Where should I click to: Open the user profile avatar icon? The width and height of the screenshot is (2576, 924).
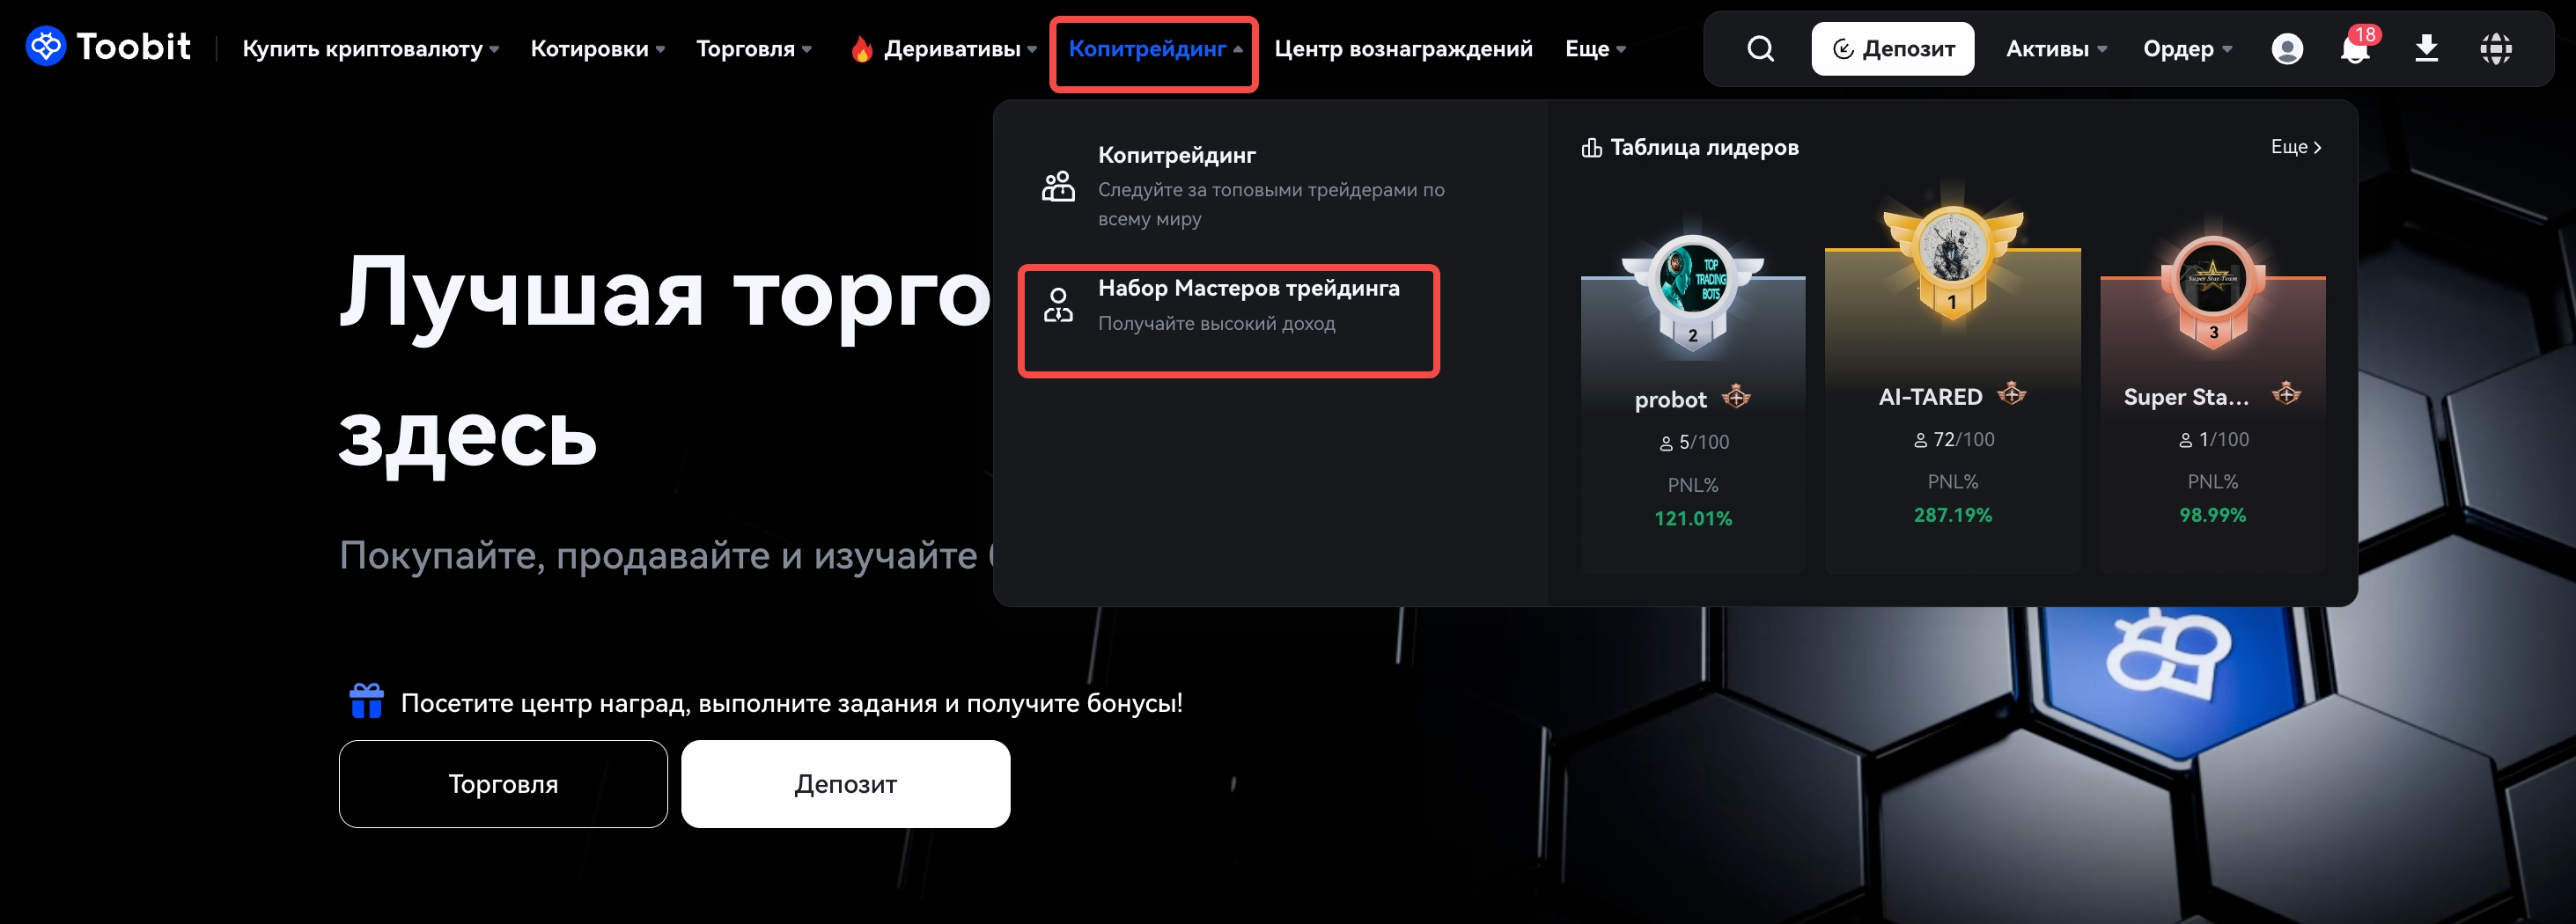(x=2287, y=48)
